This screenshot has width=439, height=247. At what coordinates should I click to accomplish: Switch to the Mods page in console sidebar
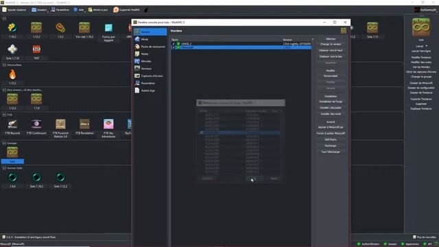coord(150,39)
